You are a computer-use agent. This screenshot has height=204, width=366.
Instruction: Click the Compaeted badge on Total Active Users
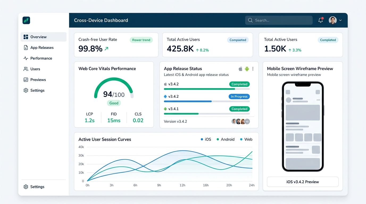coord(238,40)
